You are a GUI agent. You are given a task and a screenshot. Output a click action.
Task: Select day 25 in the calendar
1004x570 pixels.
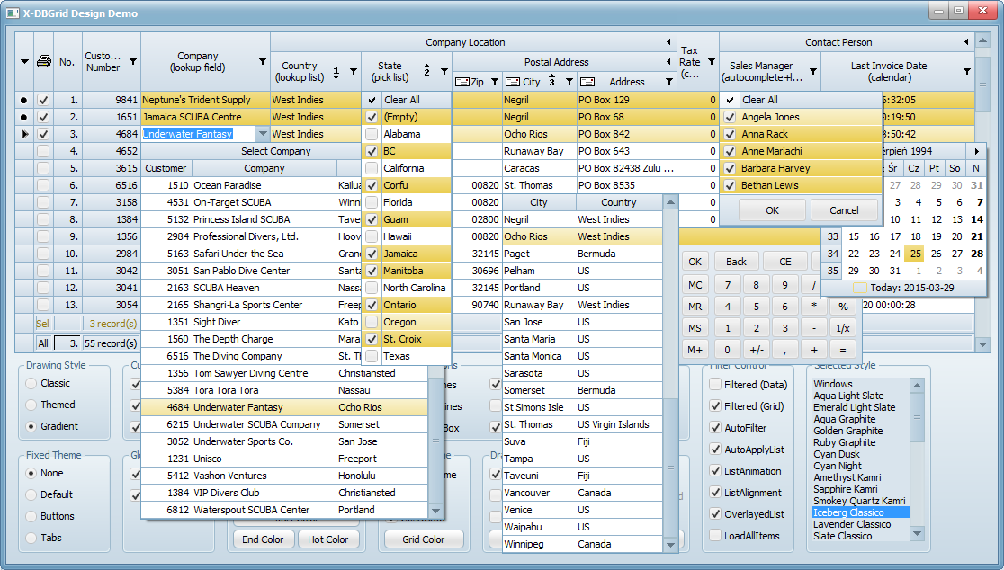pos(913,254)
